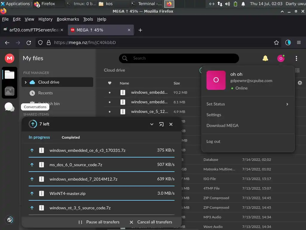
Task: Open the Conversations chat bubble icon
Action: click(x=9, y=107)
